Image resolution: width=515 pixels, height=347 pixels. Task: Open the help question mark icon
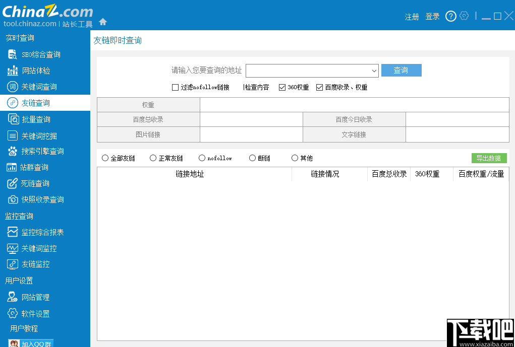[450, 16]
